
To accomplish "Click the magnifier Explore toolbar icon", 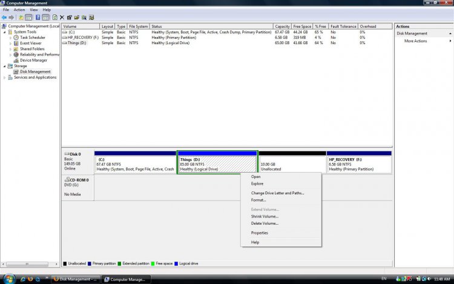I will coord(84,18).
